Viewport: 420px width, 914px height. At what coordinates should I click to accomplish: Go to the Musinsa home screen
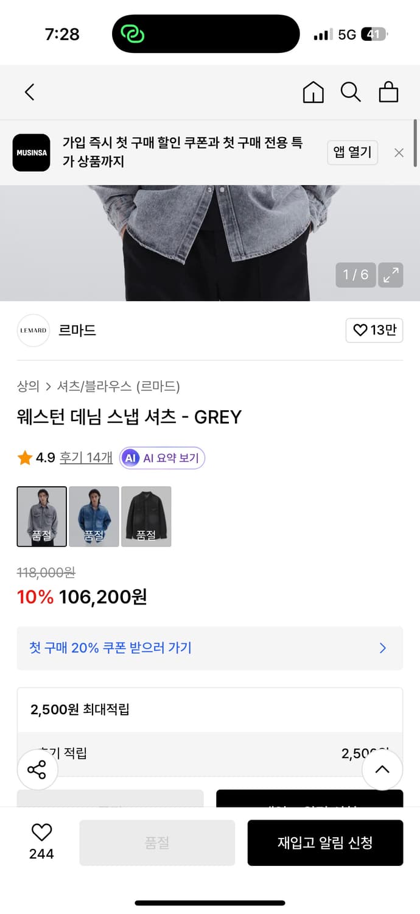pyautogui.click(x=313, y=93)
